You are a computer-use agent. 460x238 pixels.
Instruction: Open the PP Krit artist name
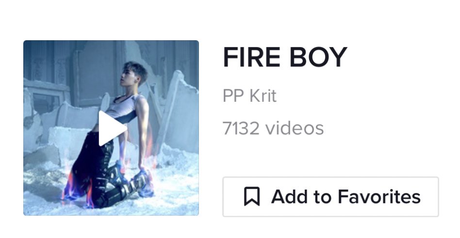point(249,96)
